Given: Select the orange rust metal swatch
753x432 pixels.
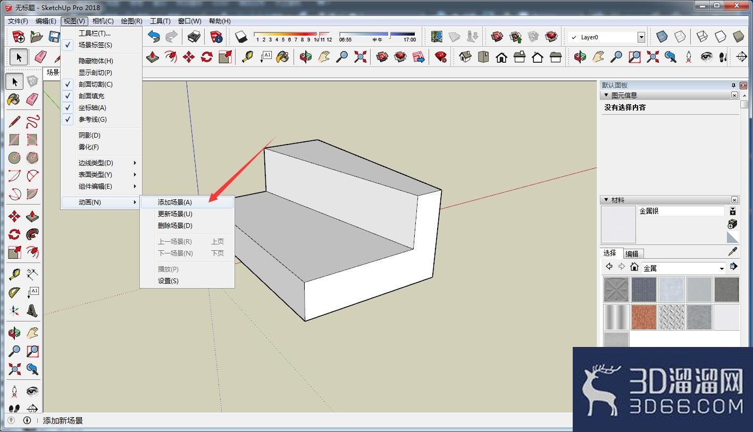Looking at the screenshot, I should [644, 317].
